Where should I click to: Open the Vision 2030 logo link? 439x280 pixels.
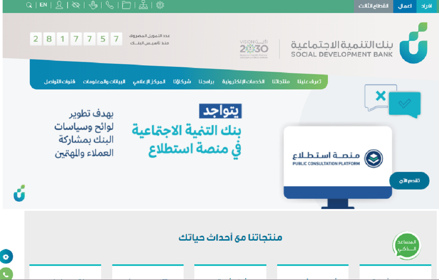click(x=254, y=49)
